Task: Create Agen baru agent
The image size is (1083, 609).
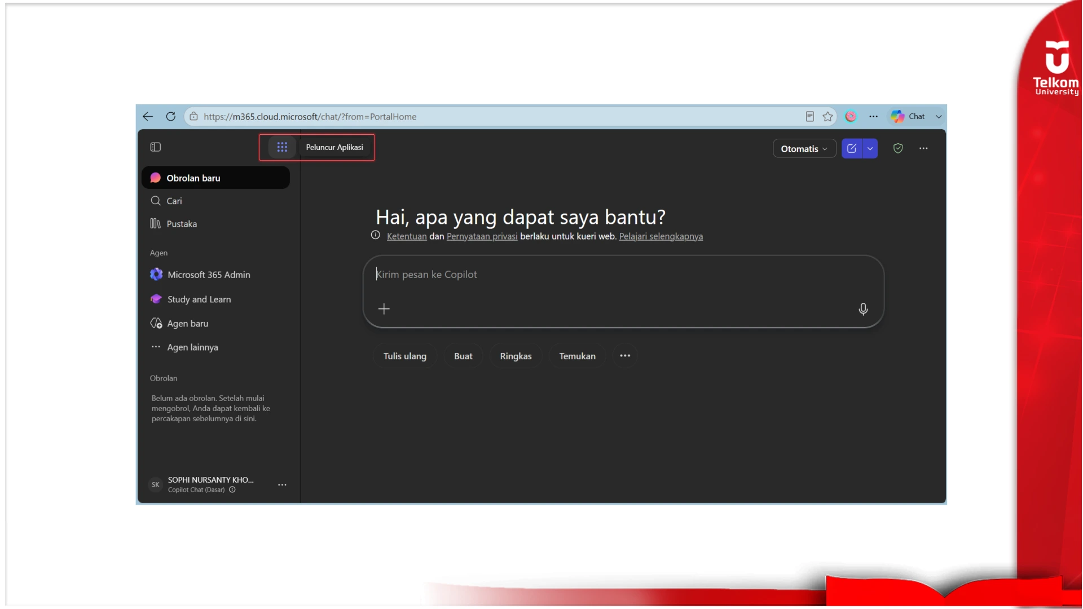Action: pos(215,324)
